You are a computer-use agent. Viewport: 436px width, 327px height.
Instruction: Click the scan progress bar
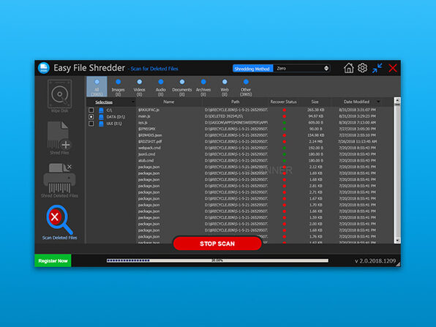[x=217, y=260]
